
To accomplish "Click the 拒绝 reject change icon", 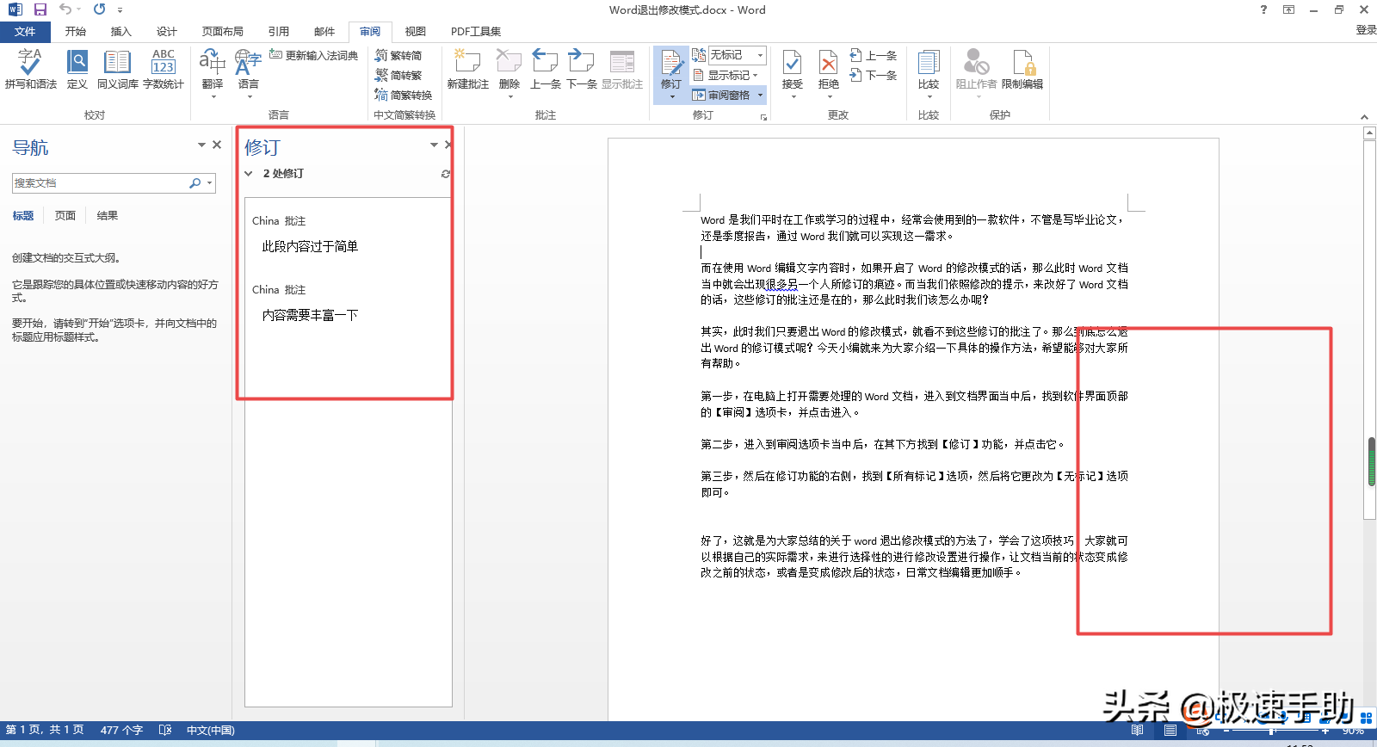I will [828, 69].
